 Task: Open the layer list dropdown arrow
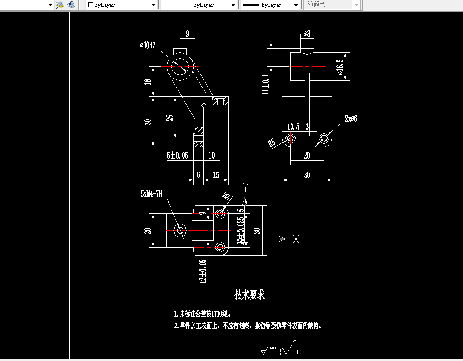pos(50,5)
